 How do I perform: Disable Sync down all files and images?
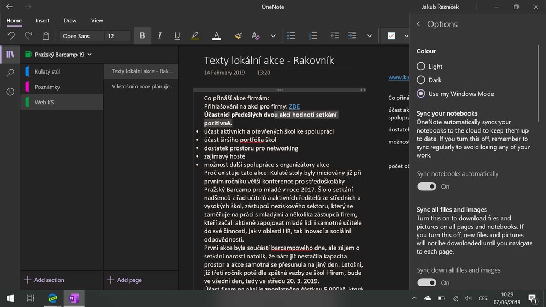[x=427, y=282]
